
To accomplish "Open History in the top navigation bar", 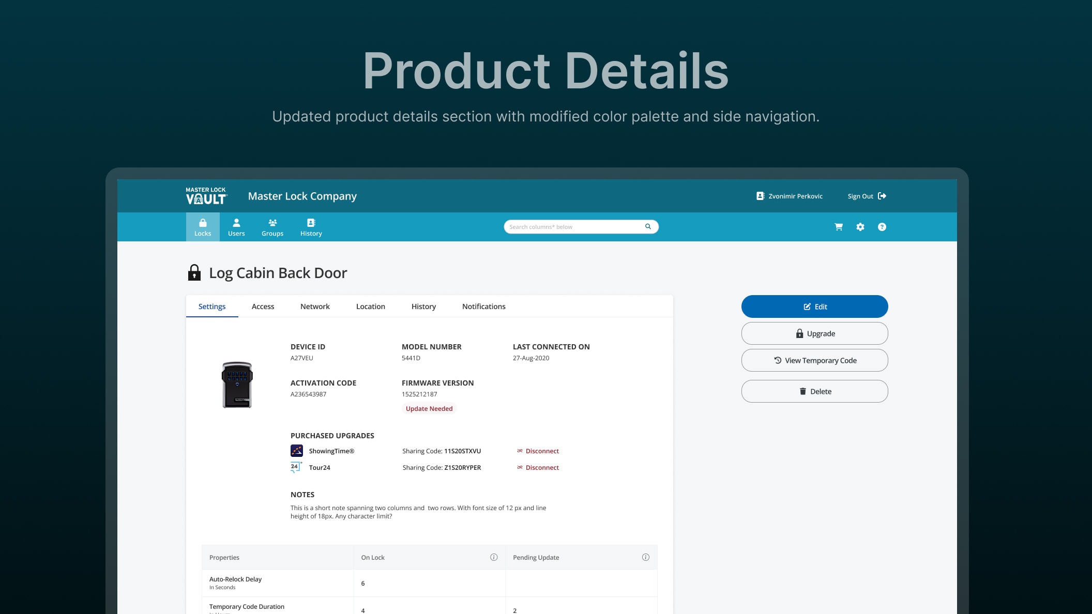I will [x=311, y=227].
